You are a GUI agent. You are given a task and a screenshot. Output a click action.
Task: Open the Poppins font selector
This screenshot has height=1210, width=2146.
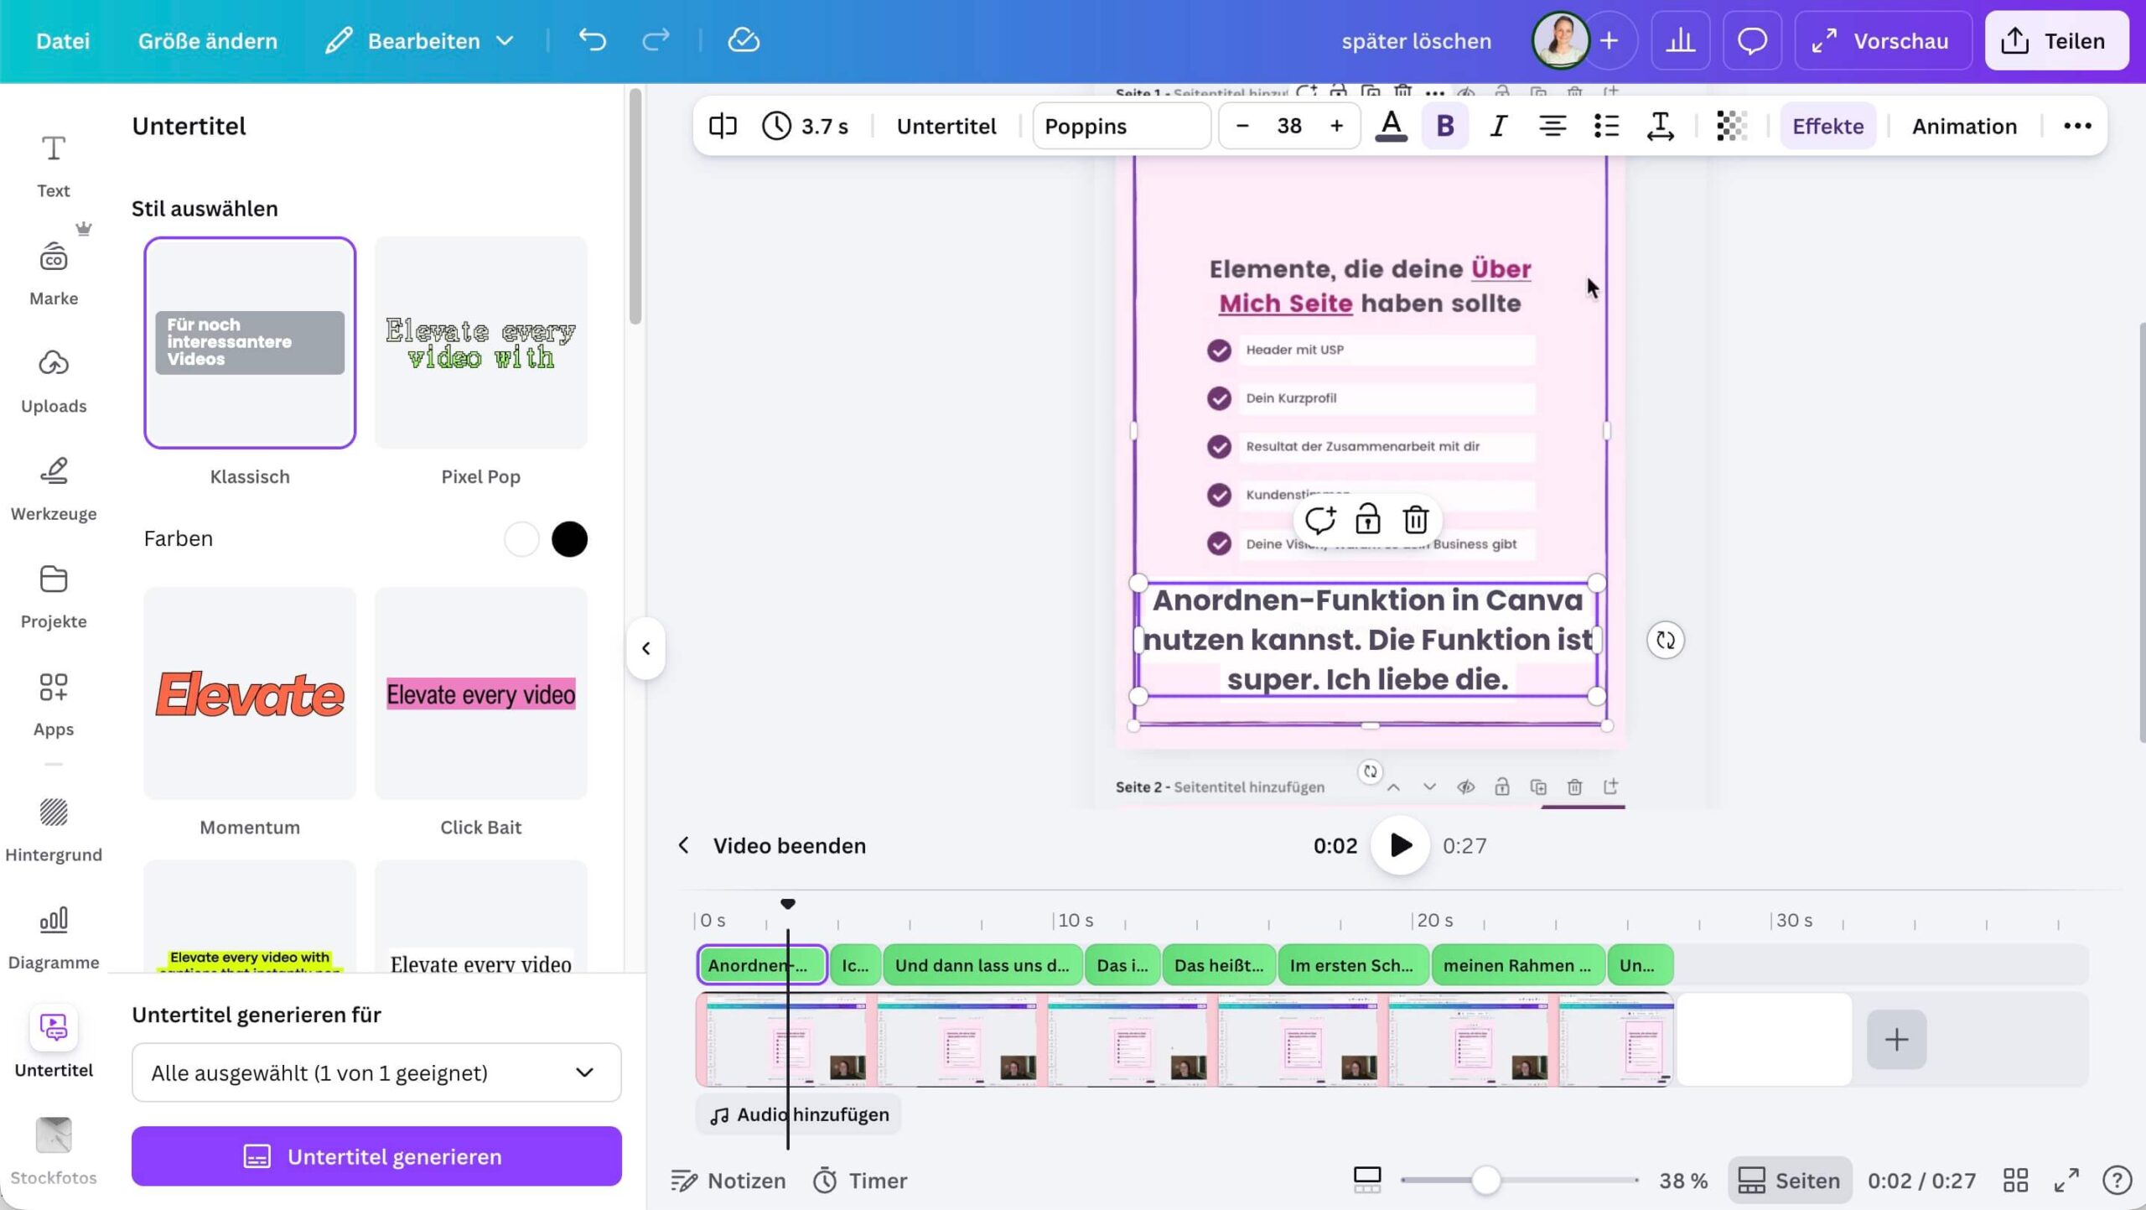coord(1121,126)
